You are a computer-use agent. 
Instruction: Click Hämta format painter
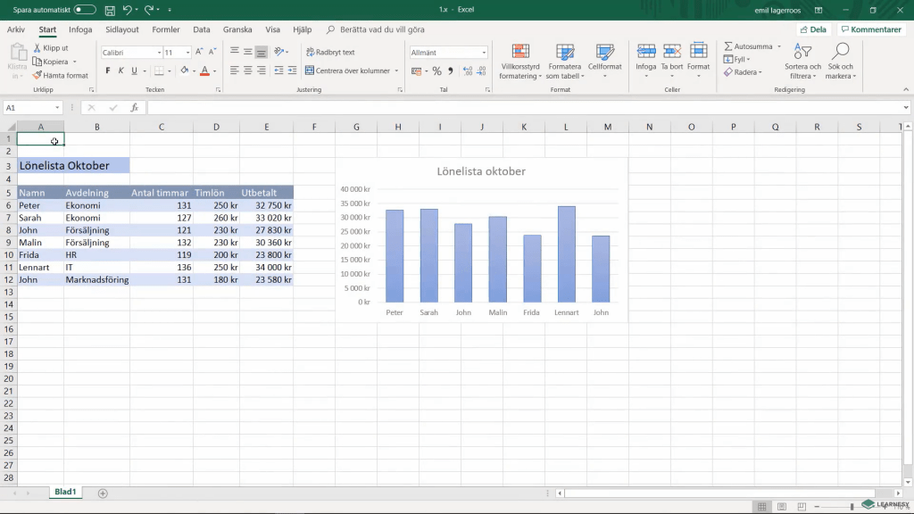pyautogui.click(x=61, y=75)
